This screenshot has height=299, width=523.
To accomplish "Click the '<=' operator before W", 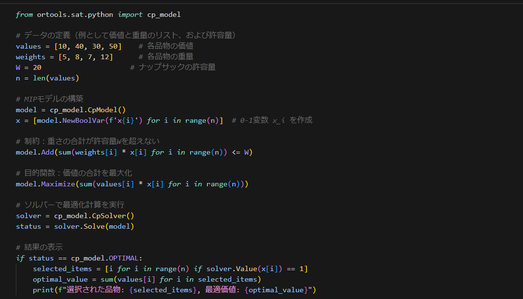I will pos(236,153).
